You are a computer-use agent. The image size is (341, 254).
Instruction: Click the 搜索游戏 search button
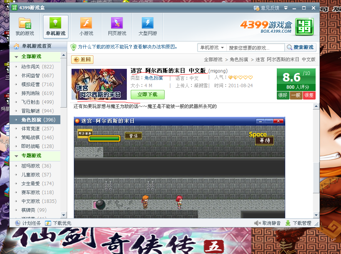[300, 47]
